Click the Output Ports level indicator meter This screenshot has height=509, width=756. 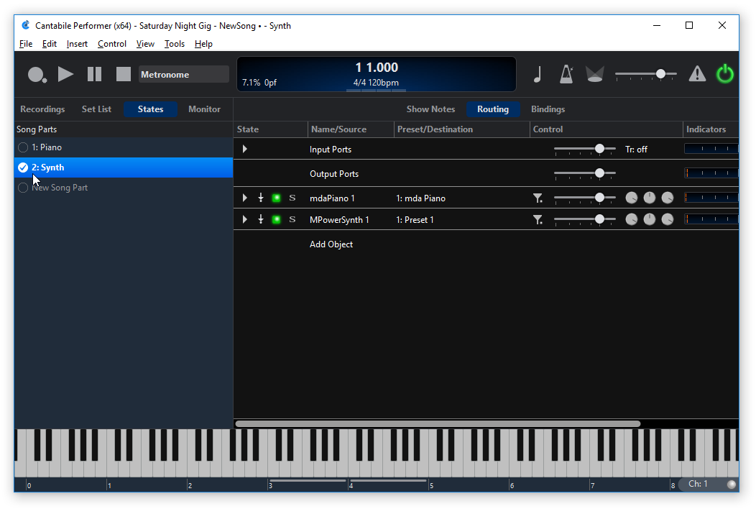pyautogui.click(x=711, y=173)
